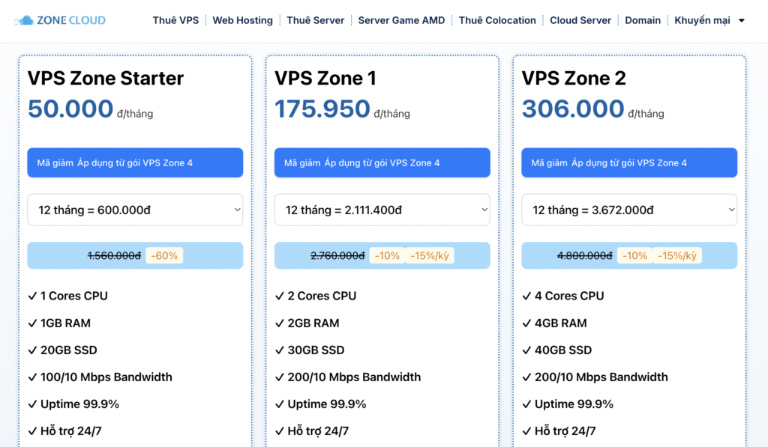Screen dimensions: 768x447
Task: Select Thuê Server in navigation
Action: point(315,20)
